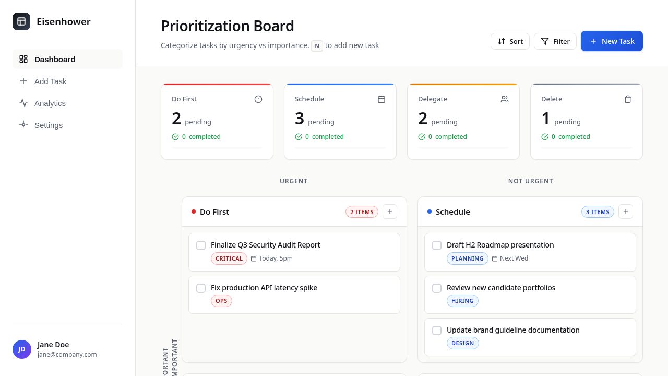Open the Filter options

click(x=555, y=41)
